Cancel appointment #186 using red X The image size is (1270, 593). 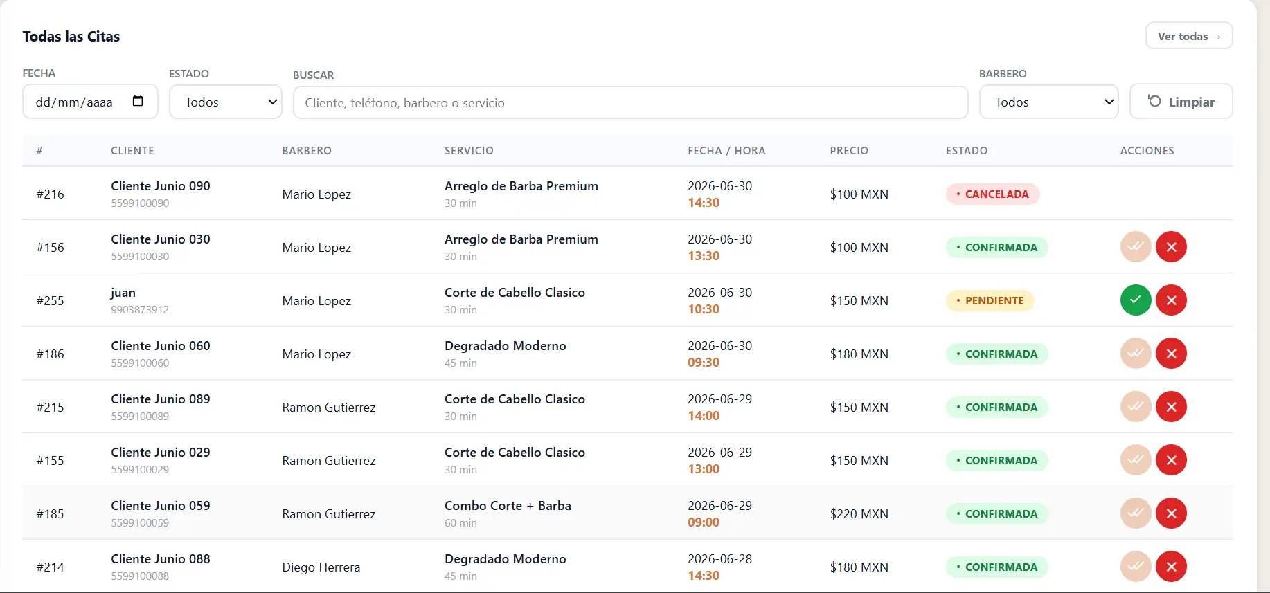1171,354
